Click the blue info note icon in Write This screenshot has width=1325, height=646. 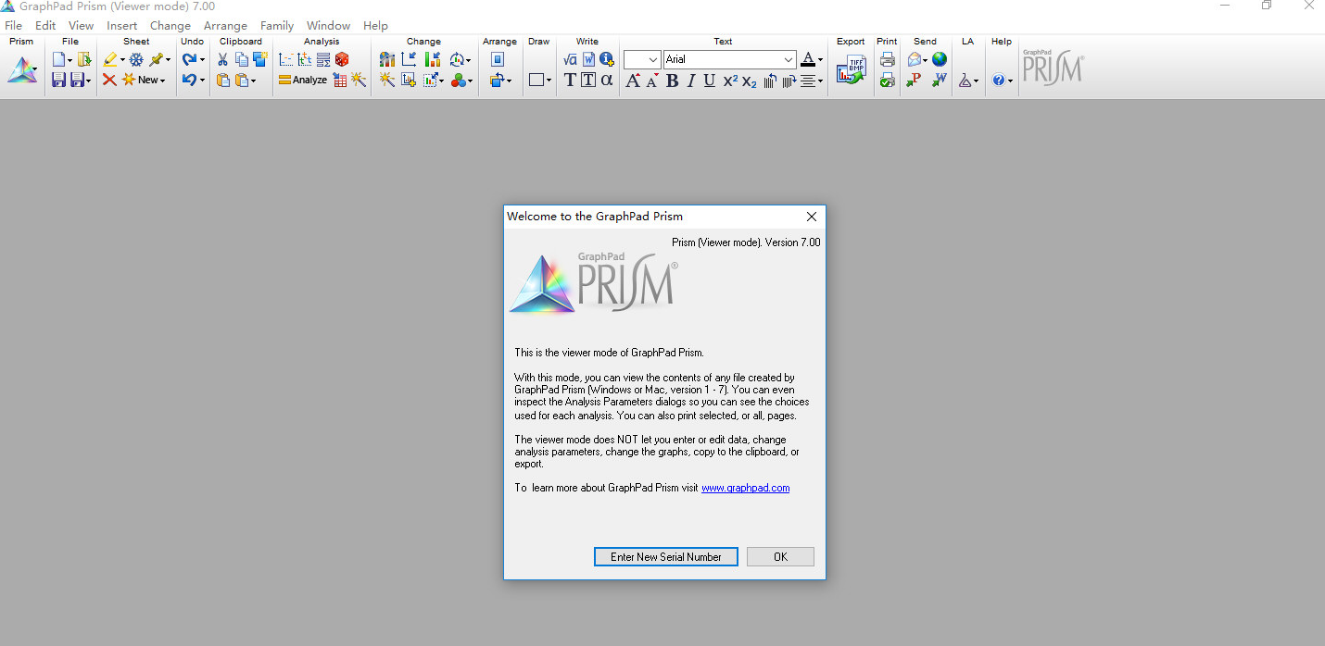pos(607,59)
